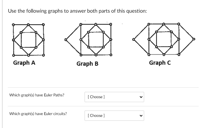Click the Euler circuits dropdown chevron arrow
The width and height of the screenshot is (201, 128).
pos(141,116)
